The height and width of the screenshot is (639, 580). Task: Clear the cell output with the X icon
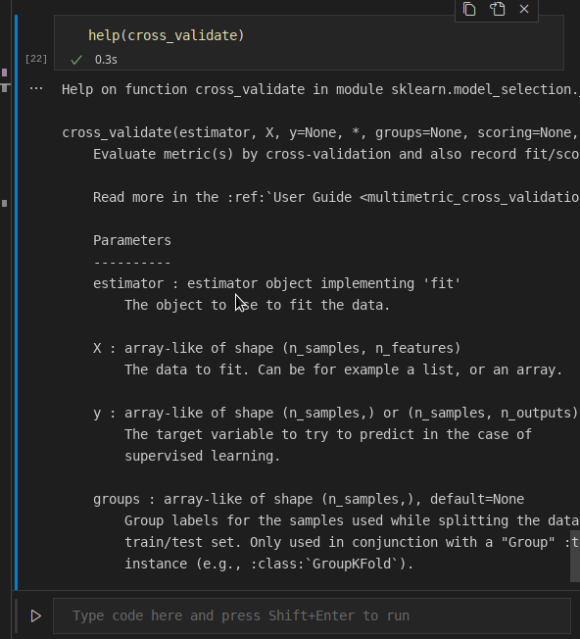click(x=524, y=9)
